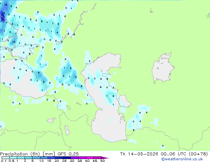Click the 2–5 mm legend swatch
The height and width of the screenshot is (162, 210).
[x=28, y=158]
